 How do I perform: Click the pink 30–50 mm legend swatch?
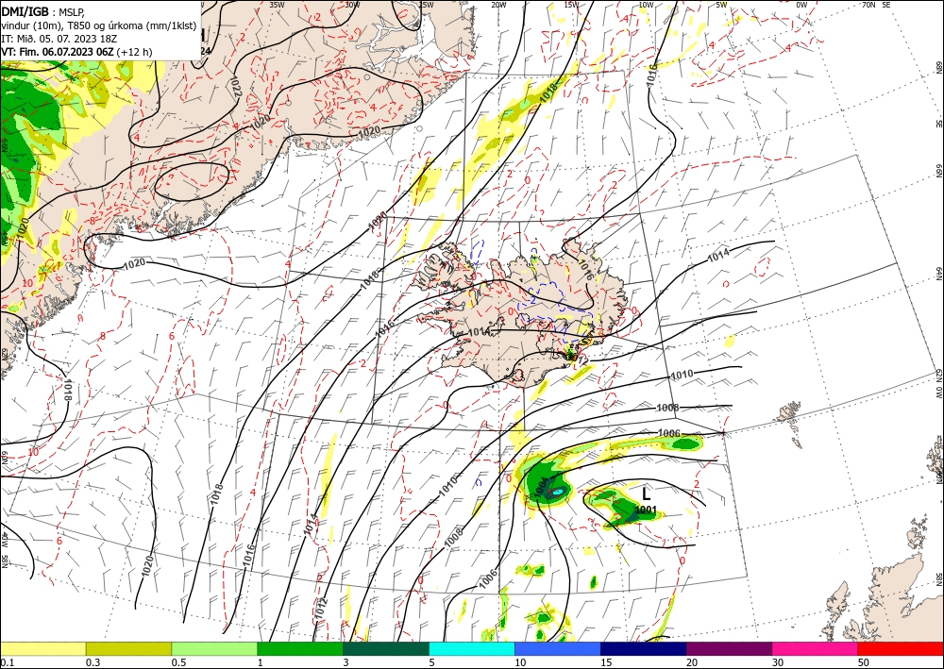(x=816, y=648)
